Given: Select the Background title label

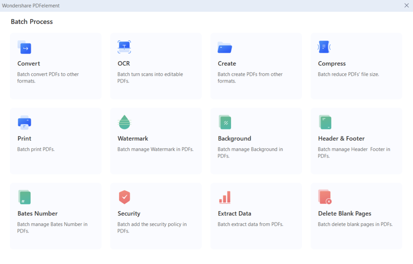Looking at the screenshot, I should [x=234, y=139].
